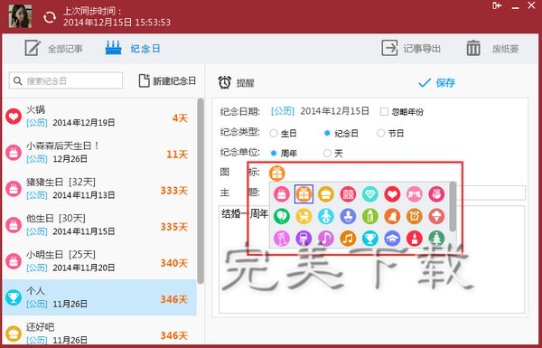Select the teal diamond icon
The height and width of the screenshot is (348, 542).
point(370,194)
